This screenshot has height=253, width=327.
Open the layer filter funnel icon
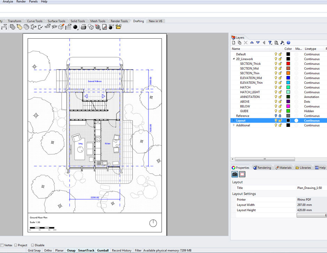(270, 43)
